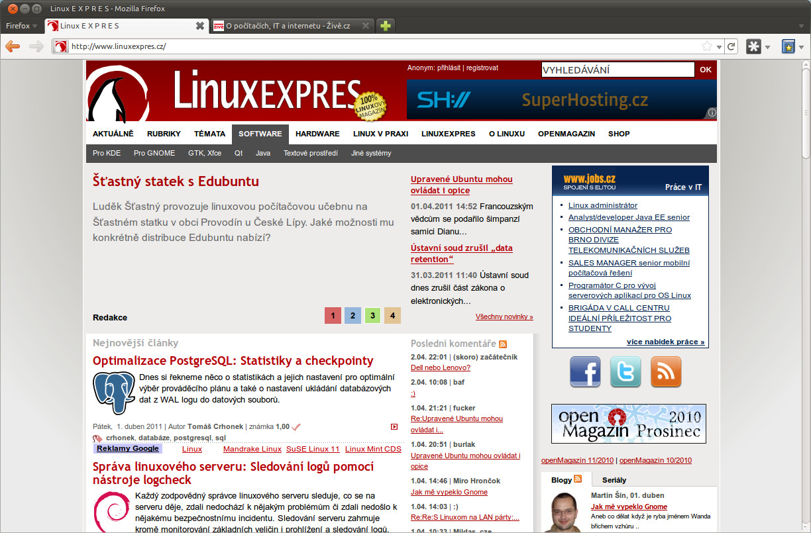Show featured slide number 4
This screenshot has height=533, width=811.
(x=392, y=316)
